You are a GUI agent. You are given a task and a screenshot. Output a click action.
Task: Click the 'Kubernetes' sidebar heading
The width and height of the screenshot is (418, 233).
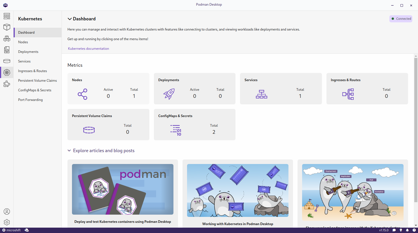tap(30, 19)
